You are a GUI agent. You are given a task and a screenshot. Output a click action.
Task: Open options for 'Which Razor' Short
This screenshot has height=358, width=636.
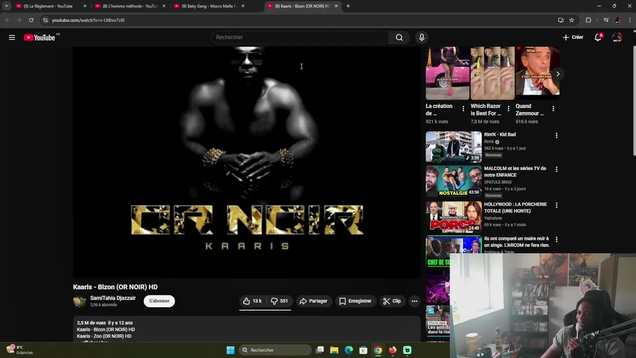(508, 108)
